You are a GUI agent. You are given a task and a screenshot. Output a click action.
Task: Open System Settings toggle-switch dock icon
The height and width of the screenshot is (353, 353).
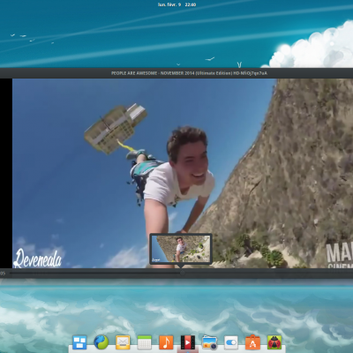coord(231,342)
